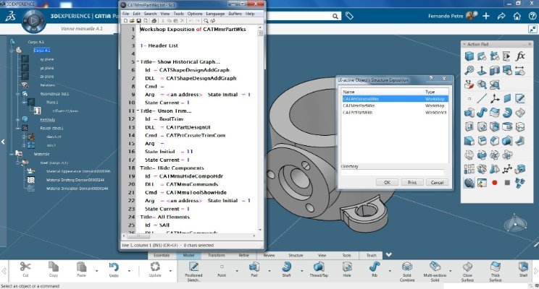This screenshot has width=539, height=289.
Task: Open dropdown arrow next to Paste
Action: coord(96,271)
